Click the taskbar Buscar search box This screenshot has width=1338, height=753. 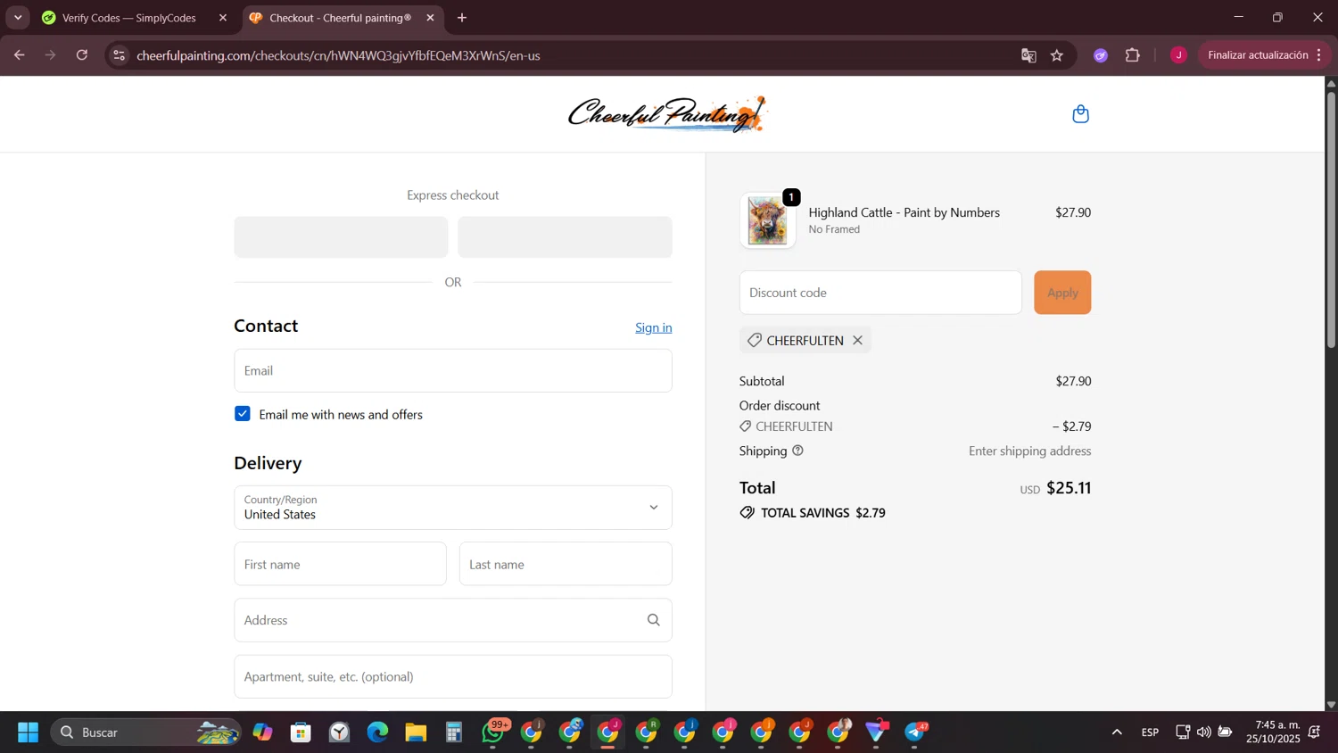tap(145, 732)
